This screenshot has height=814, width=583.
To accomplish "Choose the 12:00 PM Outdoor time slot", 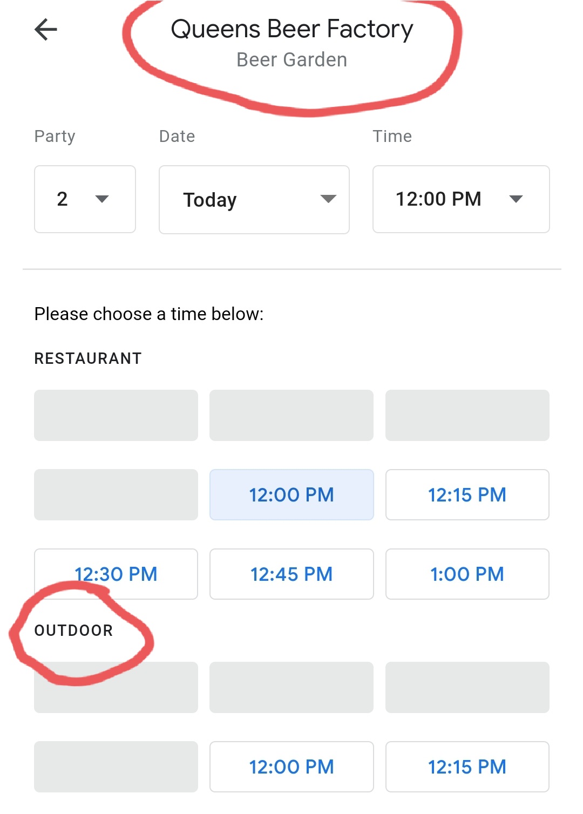I will pyautogui.click(x=291, y=766).
